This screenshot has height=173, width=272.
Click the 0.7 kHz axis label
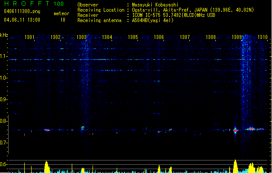(3, 143)
